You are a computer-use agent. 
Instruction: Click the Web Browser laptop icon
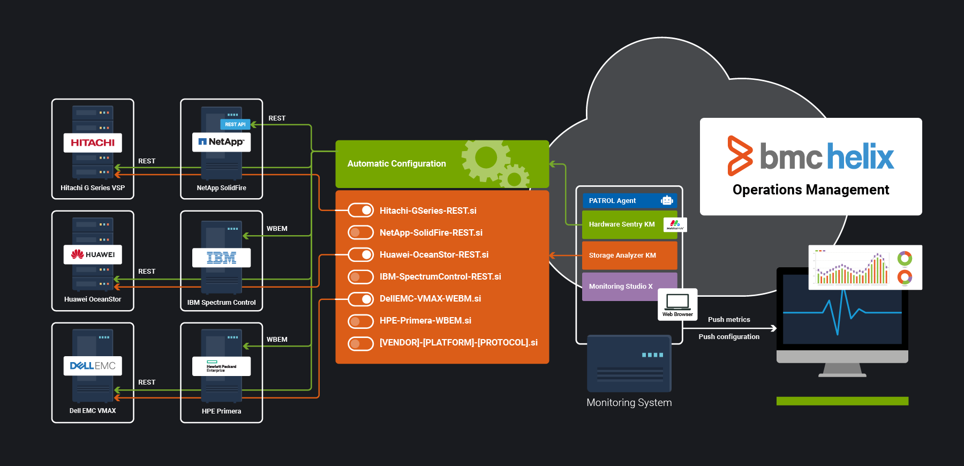click(x=677, y=302)
